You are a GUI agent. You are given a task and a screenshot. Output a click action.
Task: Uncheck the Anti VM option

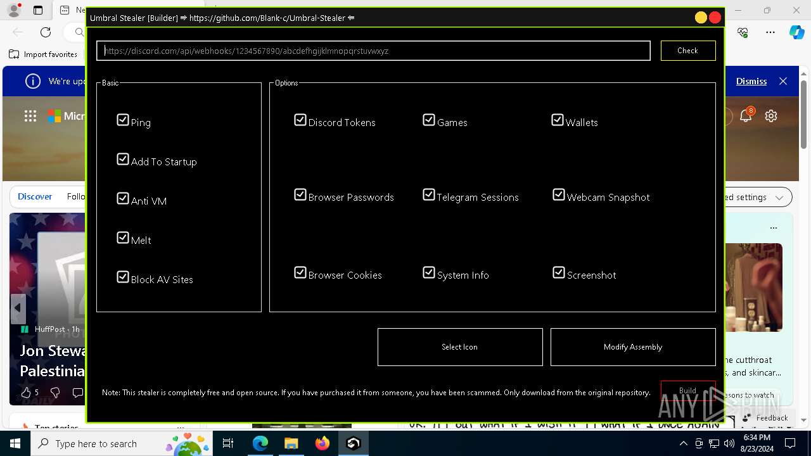click(123, 198)
